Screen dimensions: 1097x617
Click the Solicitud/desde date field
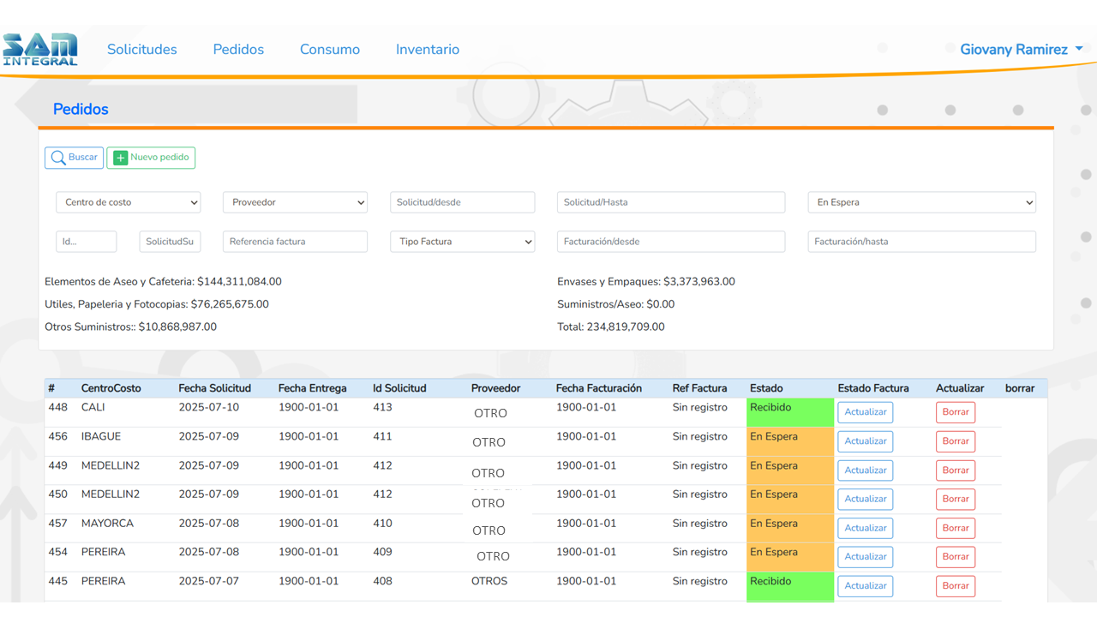(462, 202)
